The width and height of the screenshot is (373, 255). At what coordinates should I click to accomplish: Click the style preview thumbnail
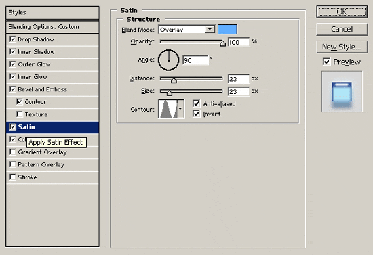point(342,91)
